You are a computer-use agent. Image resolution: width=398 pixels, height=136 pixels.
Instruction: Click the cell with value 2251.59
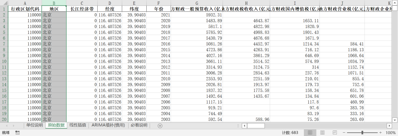pos(246,79)
